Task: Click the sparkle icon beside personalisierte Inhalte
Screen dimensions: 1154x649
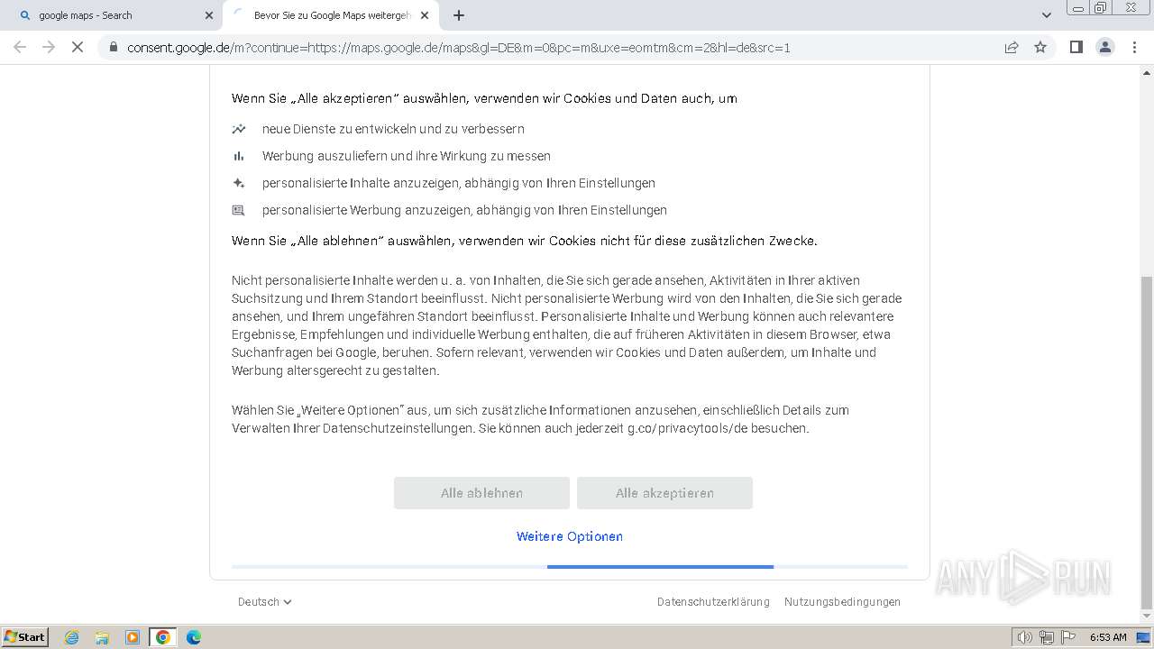Action: click(x=239, y=183)
